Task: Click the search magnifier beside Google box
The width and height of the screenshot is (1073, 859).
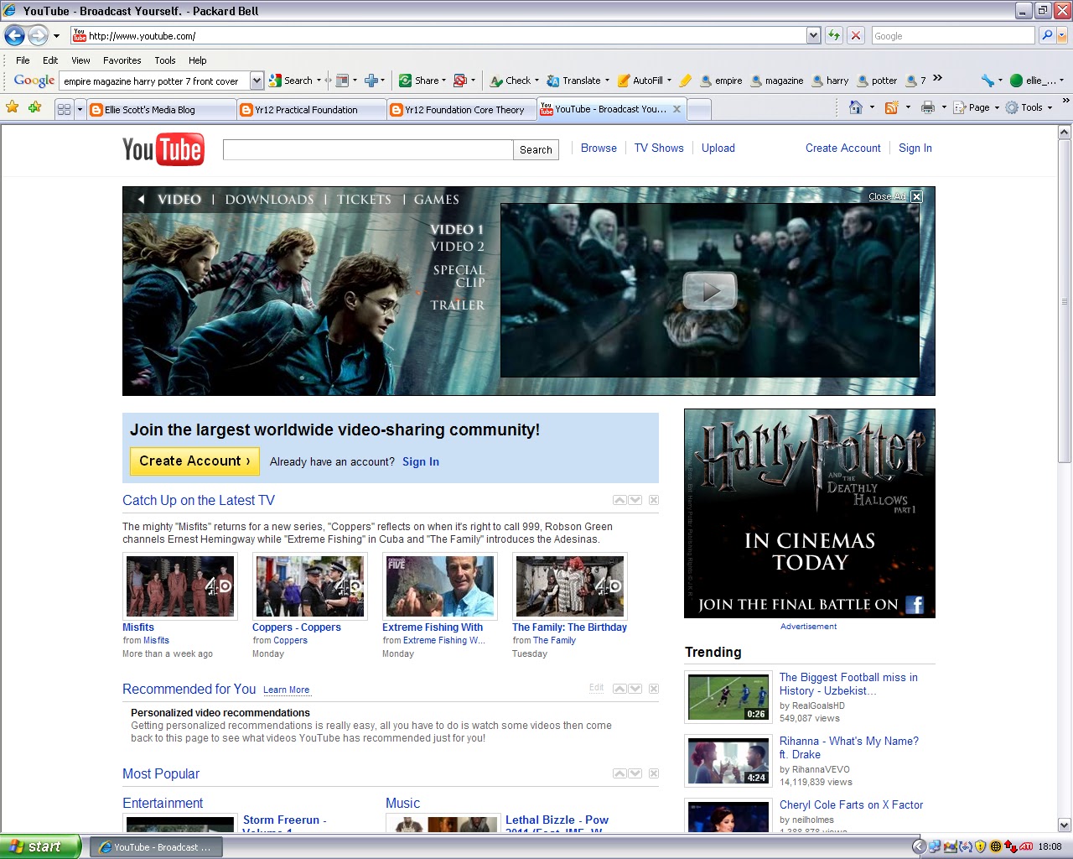Action: pos(1046,35)
